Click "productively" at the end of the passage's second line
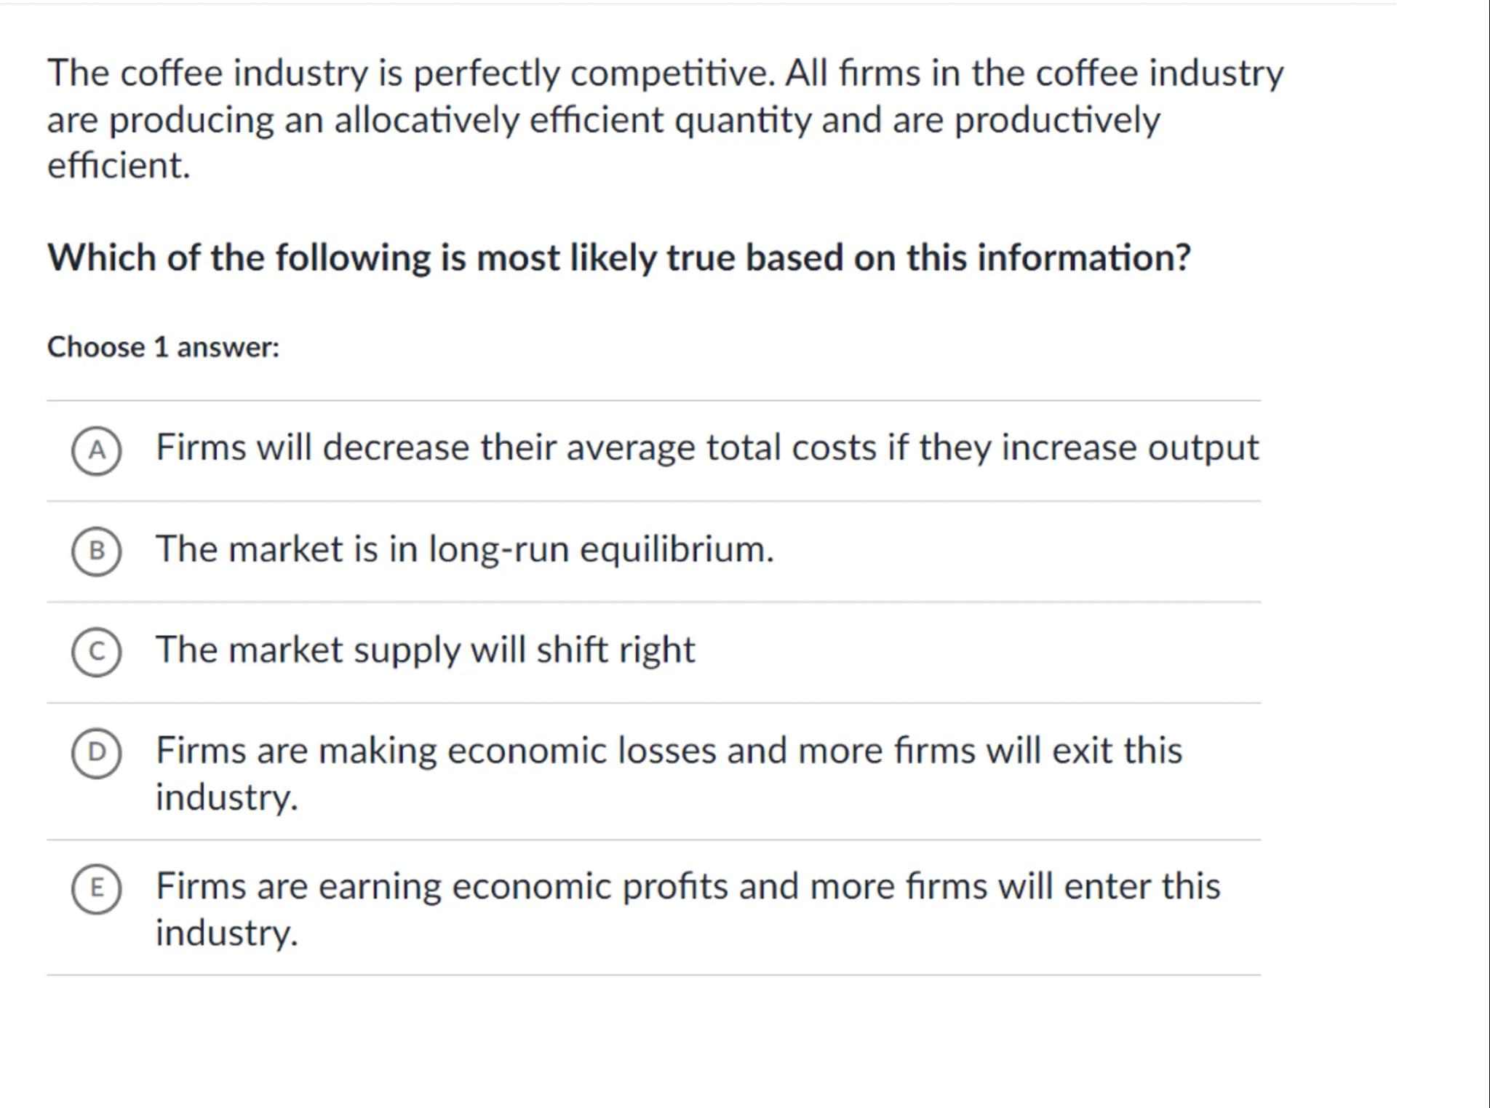 1056,120
